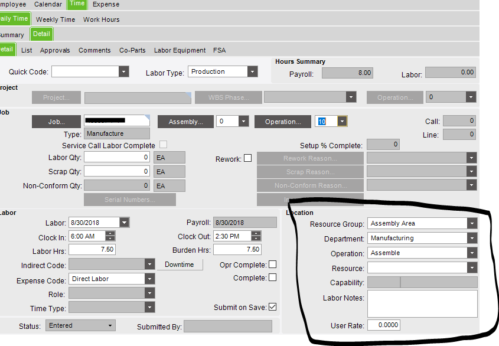Open the Labor date picker dropdown
The image size is (499, 346).
click(125, 223)
